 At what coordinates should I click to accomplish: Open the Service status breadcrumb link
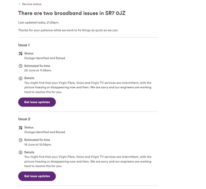(32, 4)
